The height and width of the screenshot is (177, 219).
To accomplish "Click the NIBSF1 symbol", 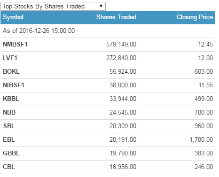I will click(x=14, y=85).
